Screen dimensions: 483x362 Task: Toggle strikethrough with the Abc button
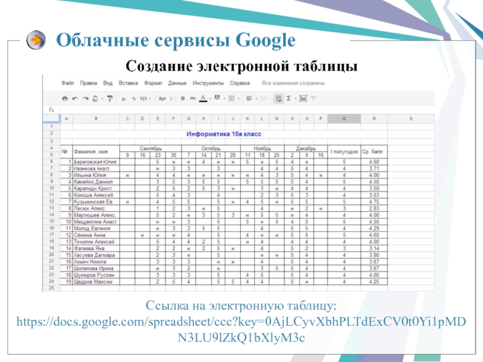tap(193, 98)
